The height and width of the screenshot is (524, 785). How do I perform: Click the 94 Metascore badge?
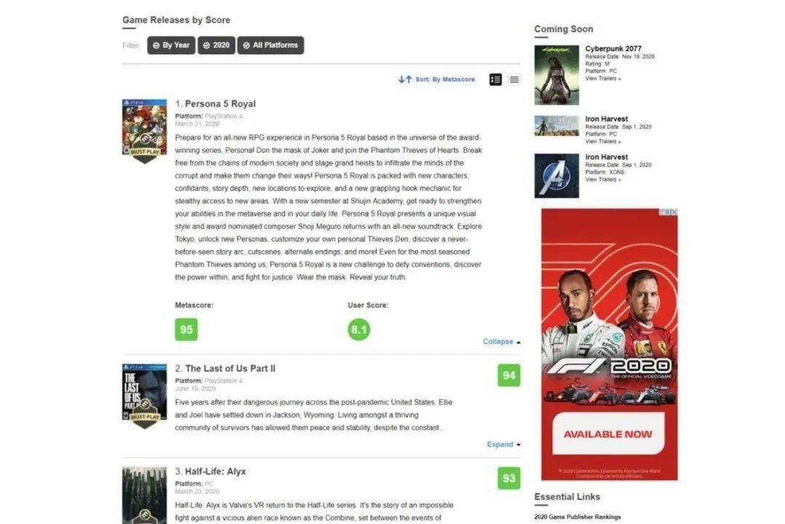[509, 375]
